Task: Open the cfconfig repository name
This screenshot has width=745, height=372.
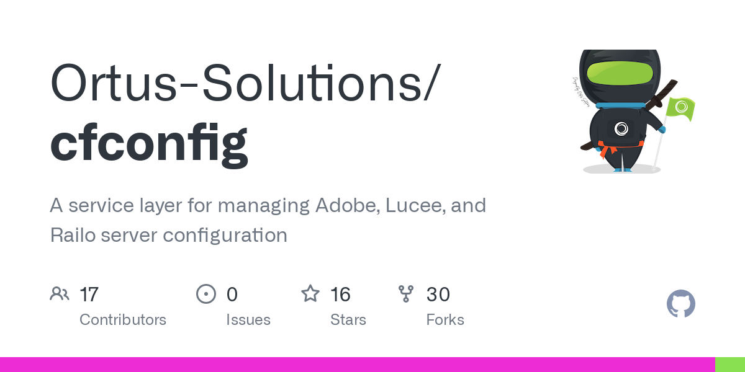Action: (149, 143)
